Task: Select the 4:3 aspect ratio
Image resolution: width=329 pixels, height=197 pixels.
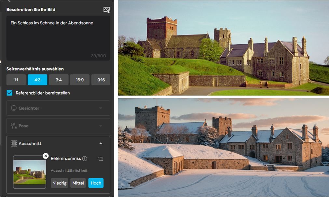Action: point(37,80)
